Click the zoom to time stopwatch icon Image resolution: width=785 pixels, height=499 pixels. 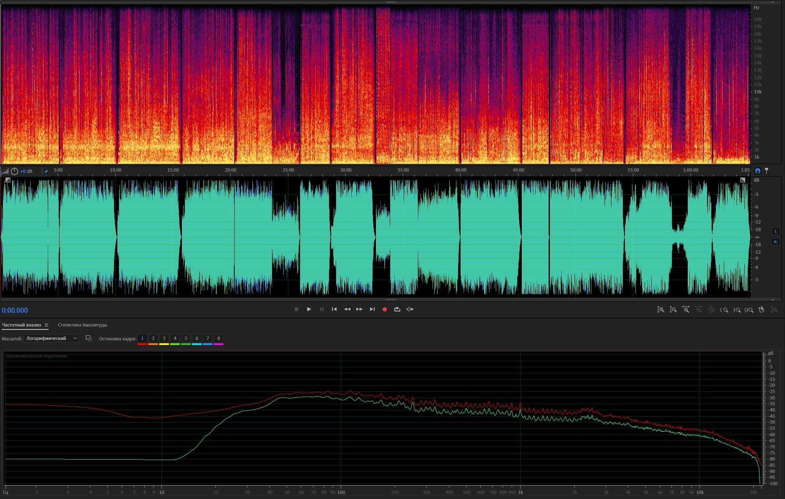click(762, 310)
